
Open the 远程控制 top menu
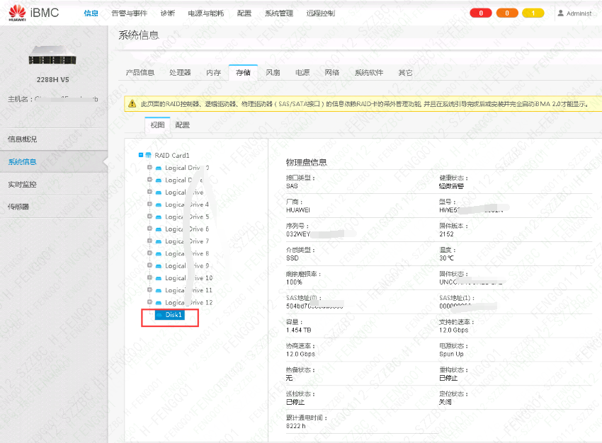[x=321, y=13]
